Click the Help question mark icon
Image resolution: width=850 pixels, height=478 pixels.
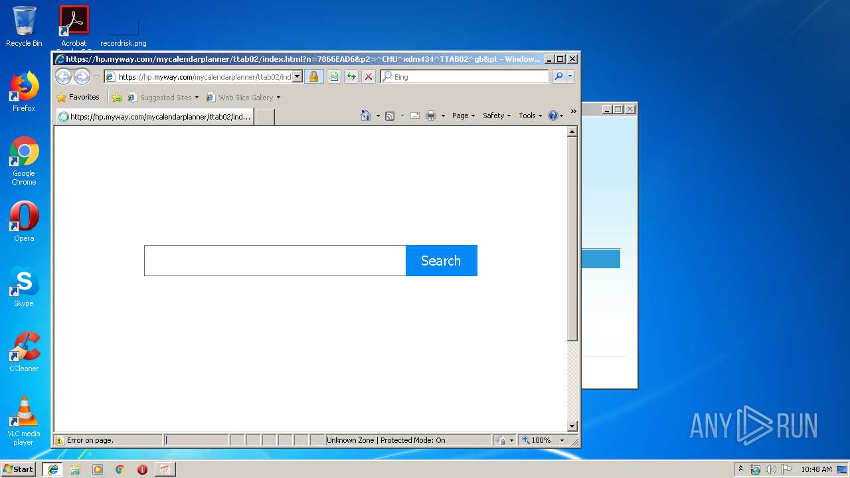[553, 116]
